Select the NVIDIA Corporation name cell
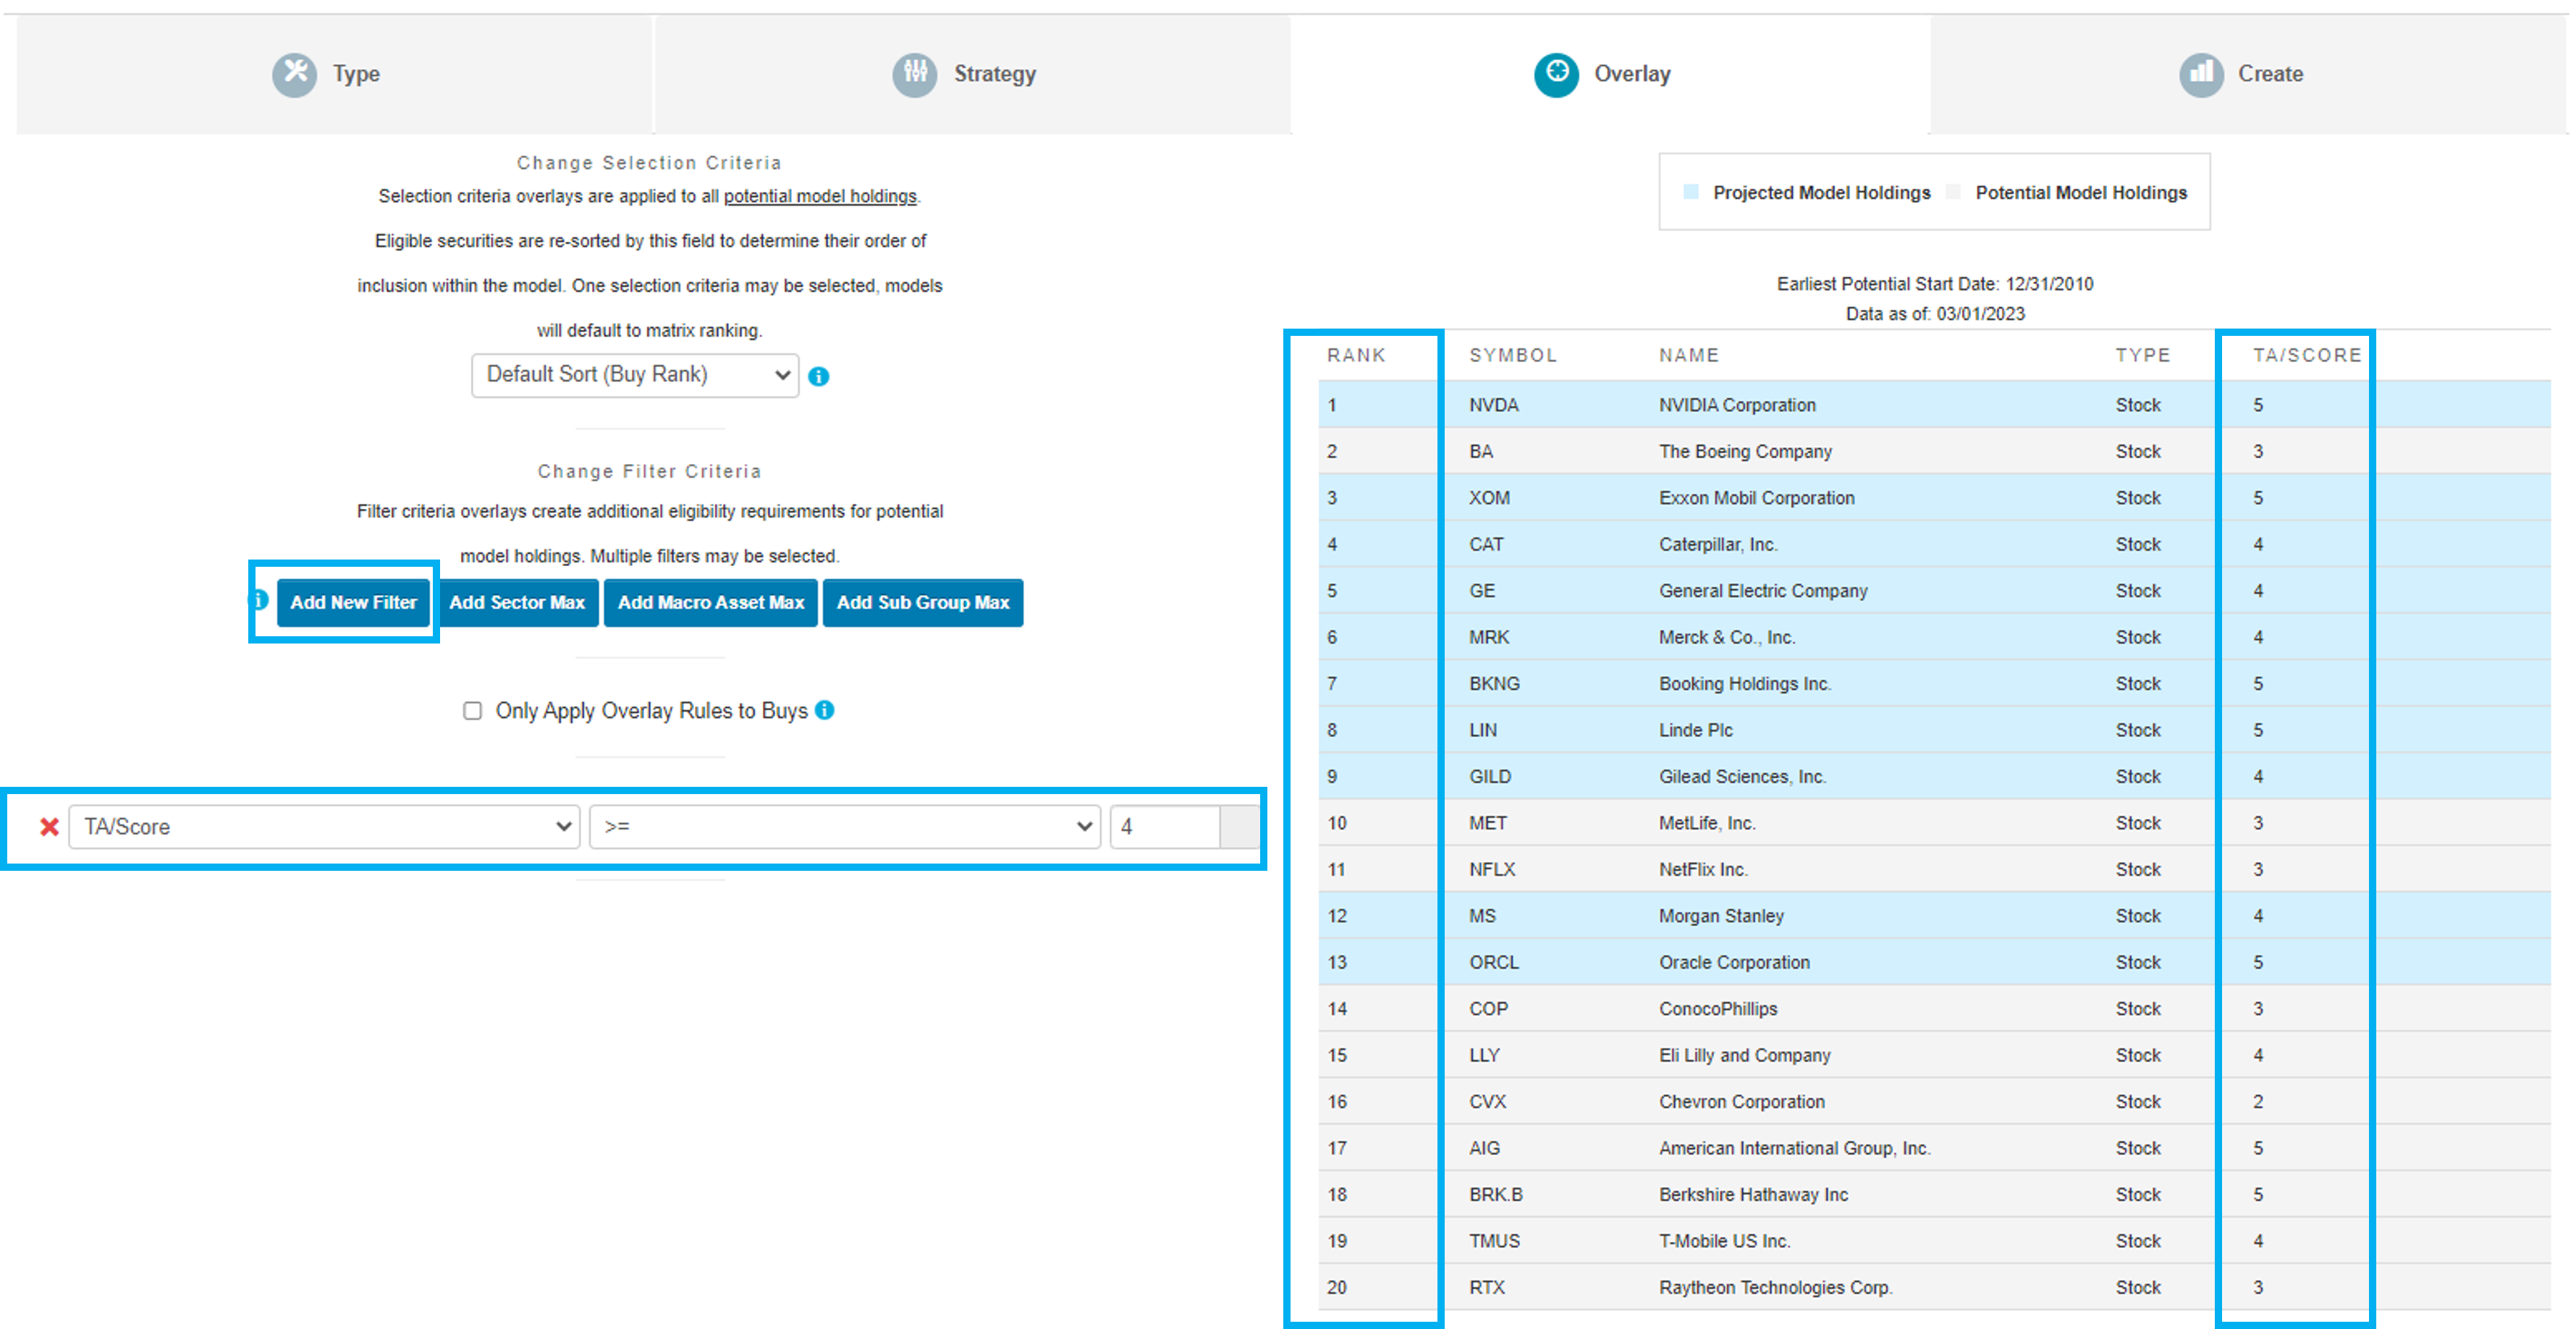Viewport: 2576px width, 1329px height. [1737, 405]
